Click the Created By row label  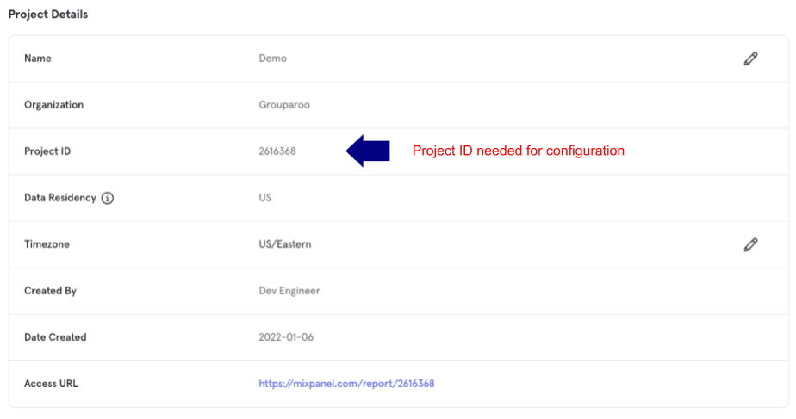(50, 291)
